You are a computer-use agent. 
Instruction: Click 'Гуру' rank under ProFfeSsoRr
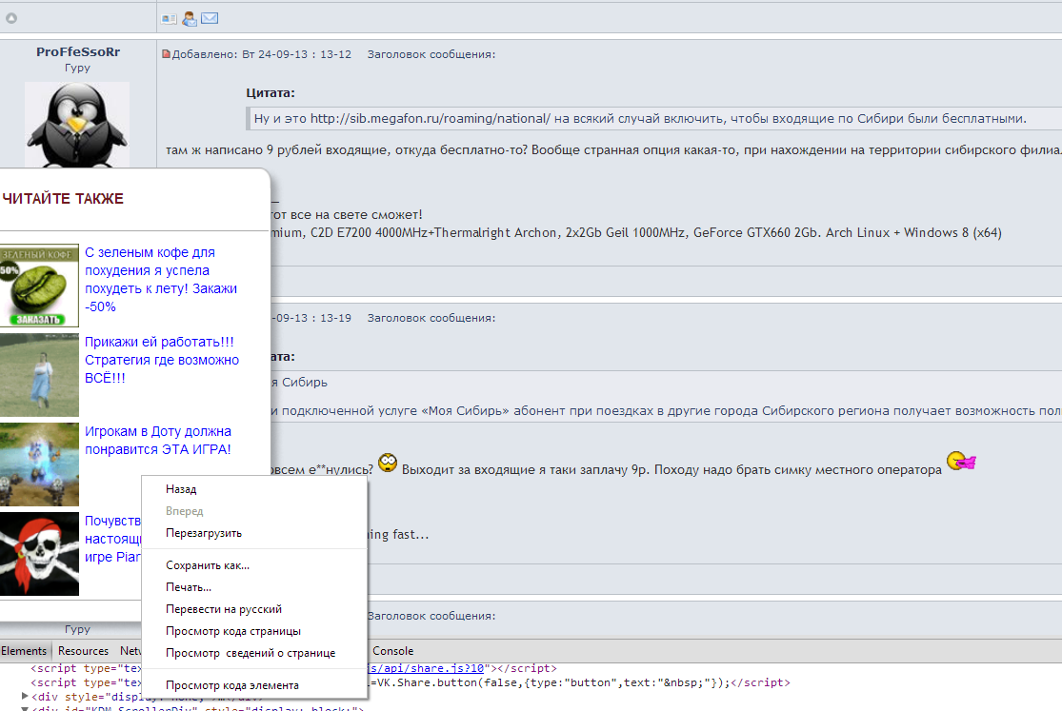pyautogui.click(x=77, y=68)
